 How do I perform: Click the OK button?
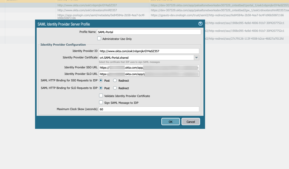(171, 122)
